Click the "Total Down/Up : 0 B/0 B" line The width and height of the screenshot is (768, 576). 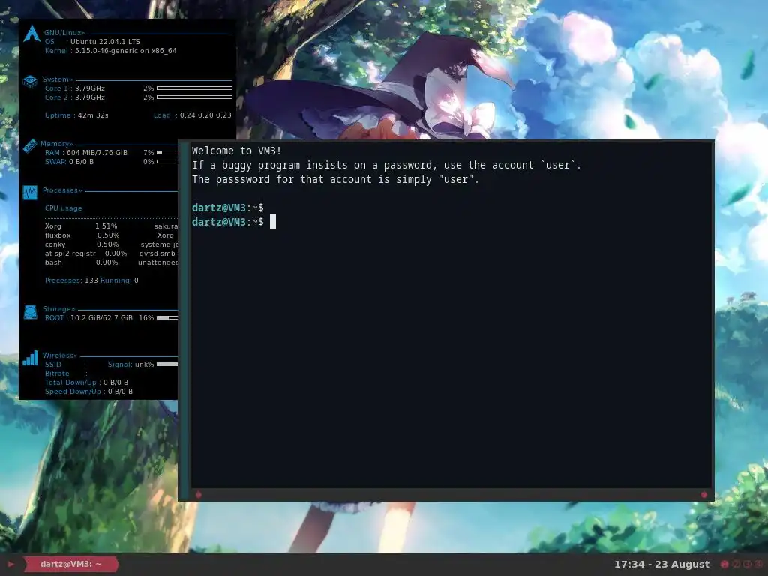[87, 382]
